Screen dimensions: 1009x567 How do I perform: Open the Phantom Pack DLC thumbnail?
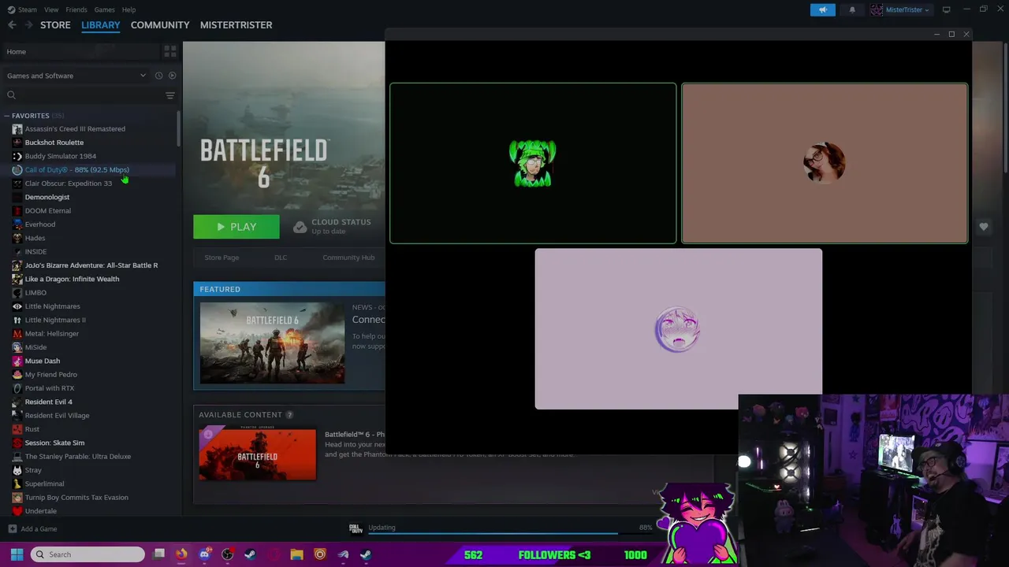(258, 454)
